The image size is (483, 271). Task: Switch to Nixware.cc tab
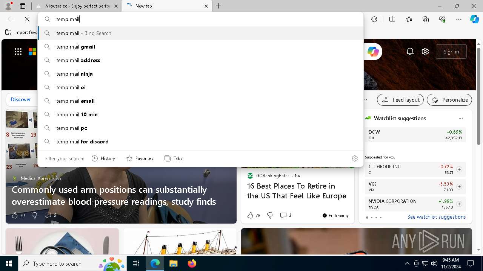76,6
